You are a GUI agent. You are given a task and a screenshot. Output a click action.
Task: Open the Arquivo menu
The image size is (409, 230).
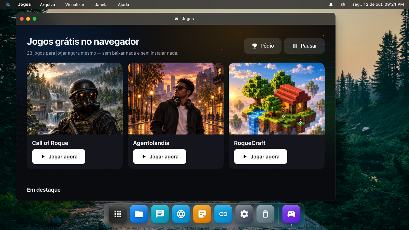(x=48, y=4)
